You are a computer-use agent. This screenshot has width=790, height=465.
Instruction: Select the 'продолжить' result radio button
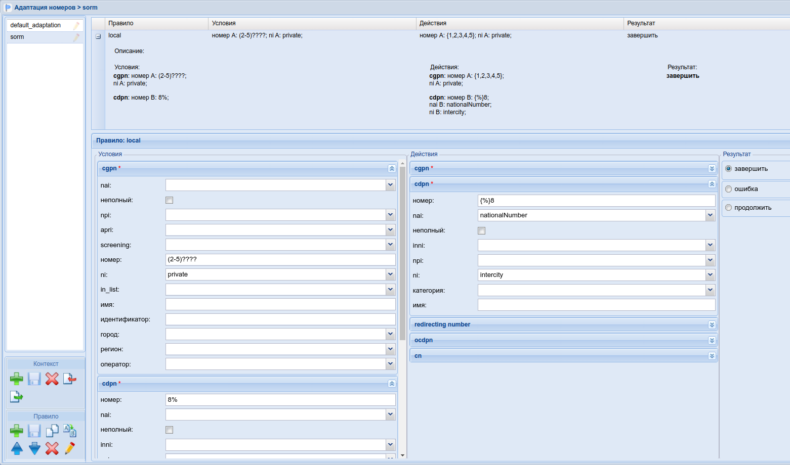click(728, 208)
